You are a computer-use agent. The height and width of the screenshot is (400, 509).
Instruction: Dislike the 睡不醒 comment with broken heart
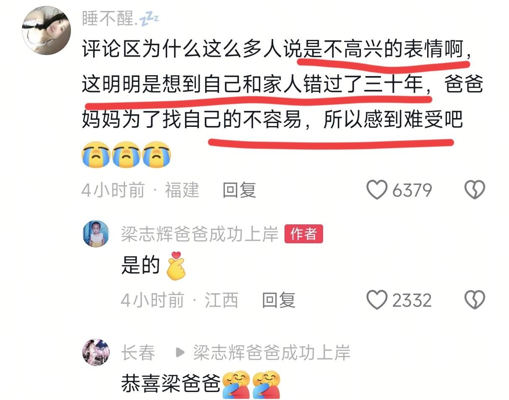(475, 190)
